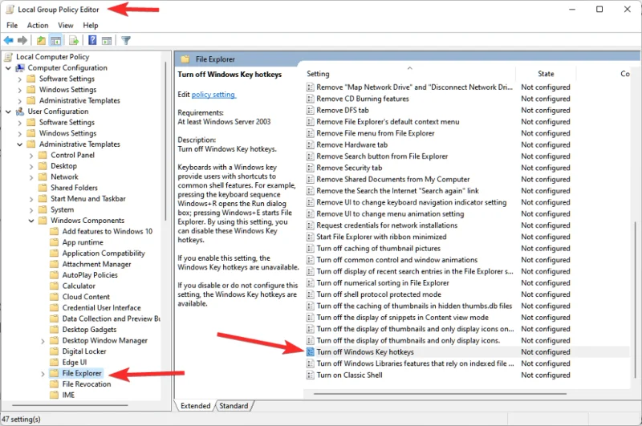This screenshot has width=642, height=426.
Task: Toggle the Show/Hide Action Pane toolbar icon
Action: (x=107, y=40)
